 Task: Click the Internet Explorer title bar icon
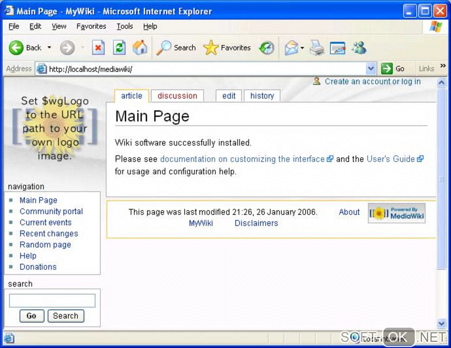(9, 11)
